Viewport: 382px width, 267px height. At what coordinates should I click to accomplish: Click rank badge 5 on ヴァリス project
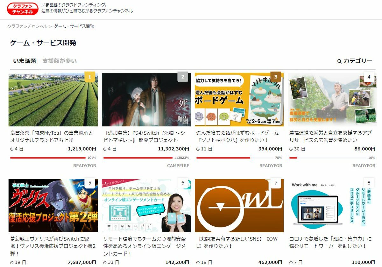[x=90, y=183]
